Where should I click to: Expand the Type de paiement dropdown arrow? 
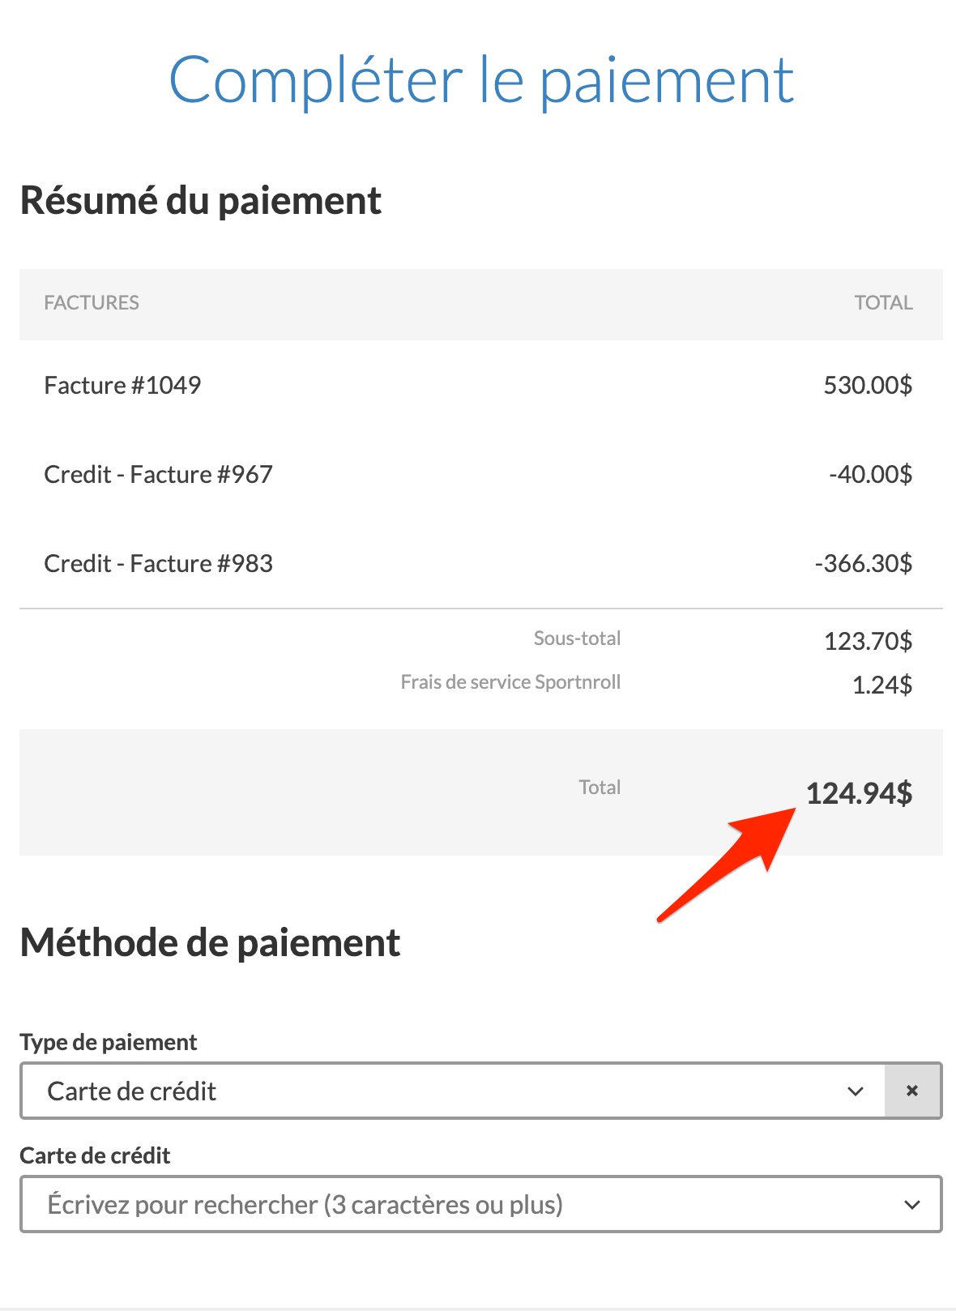click(855, 1091)
